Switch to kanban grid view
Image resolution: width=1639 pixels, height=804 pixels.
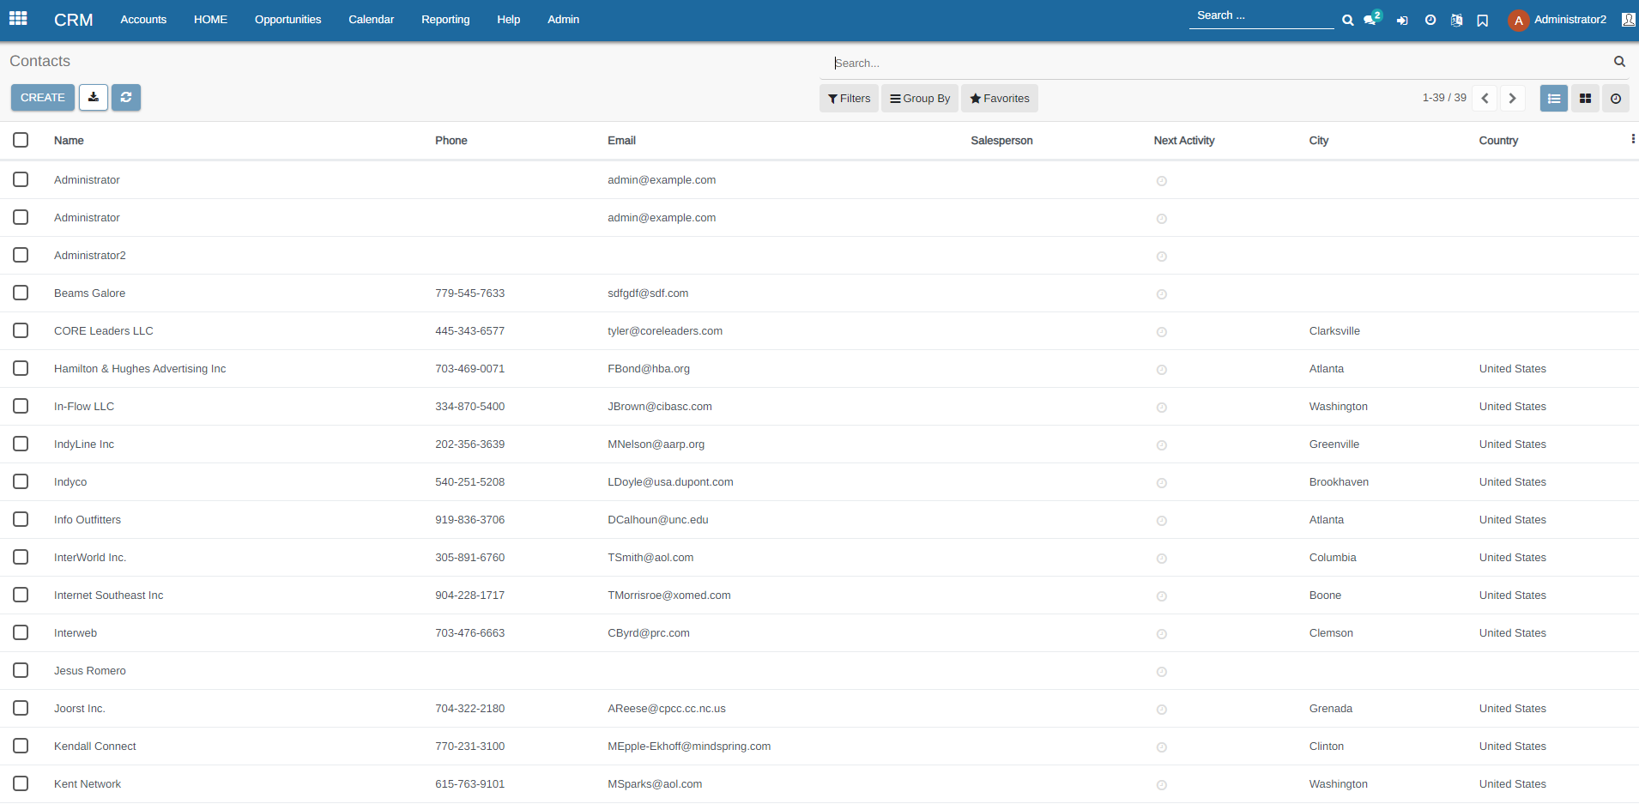[1585, 99]
